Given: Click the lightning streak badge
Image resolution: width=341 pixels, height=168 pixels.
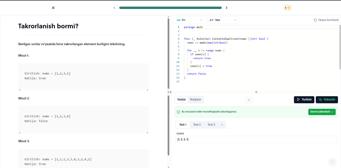Looking at the screenshot, I should pos(288,8).
